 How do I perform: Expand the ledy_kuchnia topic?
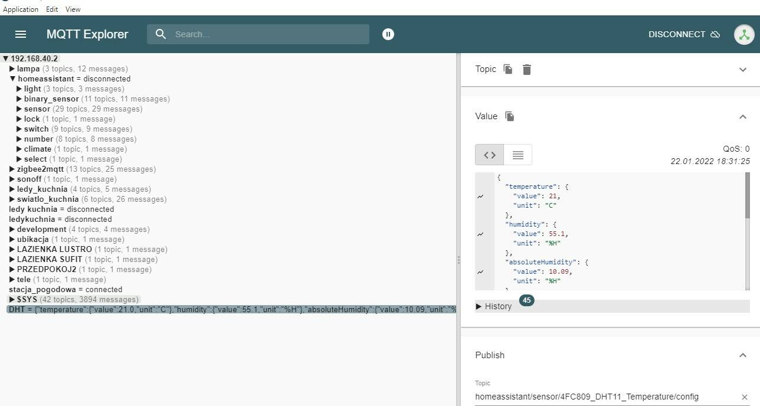point(12,189)
